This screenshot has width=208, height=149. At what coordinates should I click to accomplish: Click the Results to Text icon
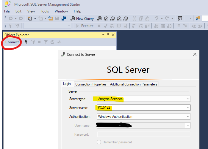(156, 26)
